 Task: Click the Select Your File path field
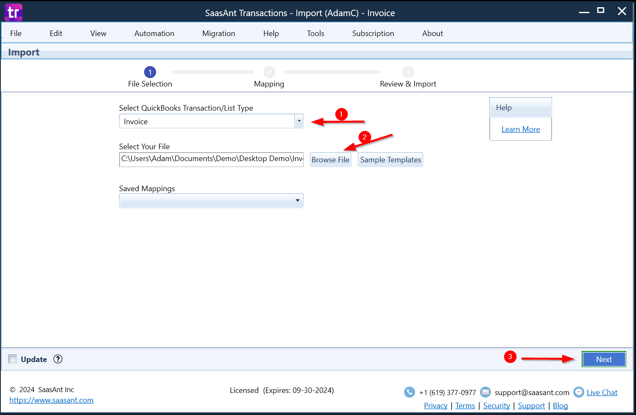coord(211,159)
